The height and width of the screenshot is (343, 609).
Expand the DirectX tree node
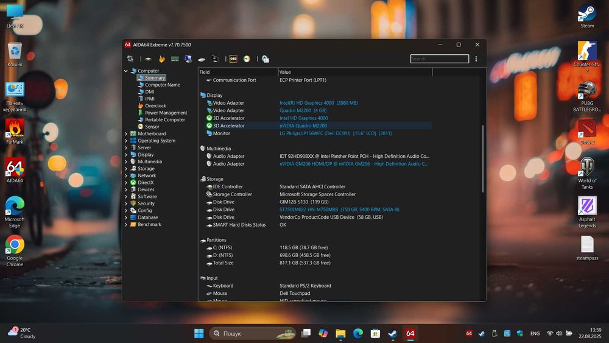(126, 183)
